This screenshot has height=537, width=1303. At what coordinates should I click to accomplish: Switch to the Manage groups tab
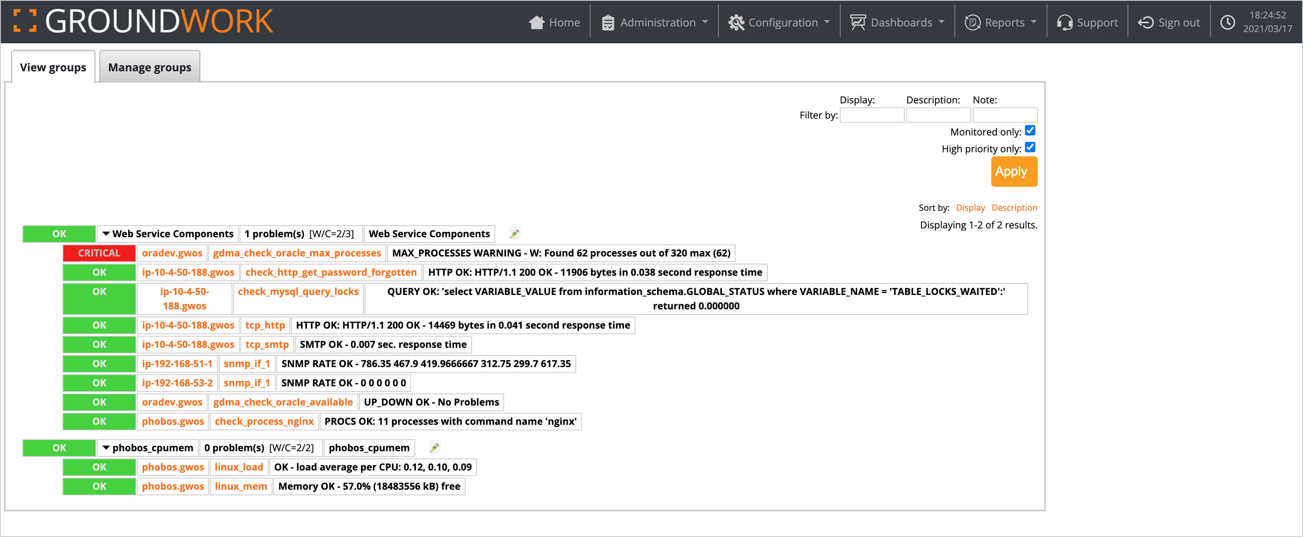pos(150,67)
